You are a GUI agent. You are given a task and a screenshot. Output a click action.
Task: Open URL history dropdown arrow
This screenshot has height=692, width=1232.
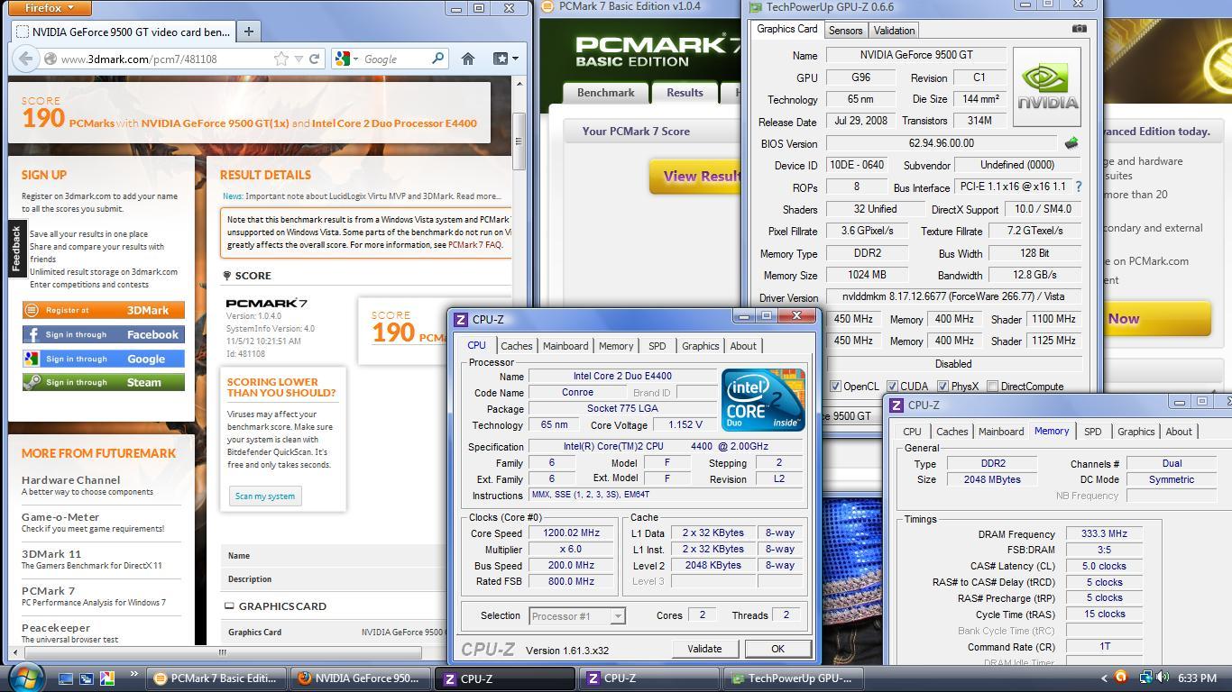click(x=300, y=59)
